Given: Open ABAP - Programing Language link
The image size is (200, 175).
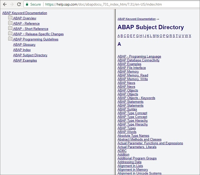Looking at the screenshot, I should [x=139, y=56].
